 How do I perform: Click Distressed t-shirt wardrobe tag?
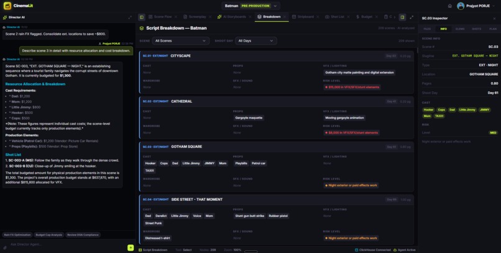157,238
